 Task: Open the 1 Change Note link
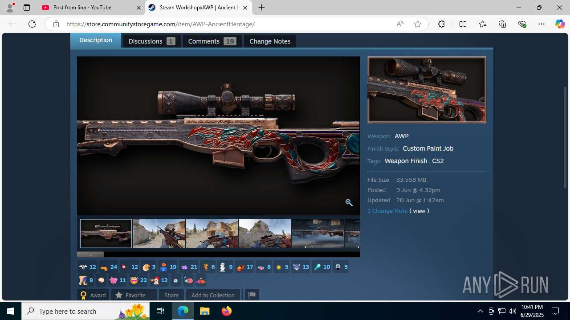(387, 211)
